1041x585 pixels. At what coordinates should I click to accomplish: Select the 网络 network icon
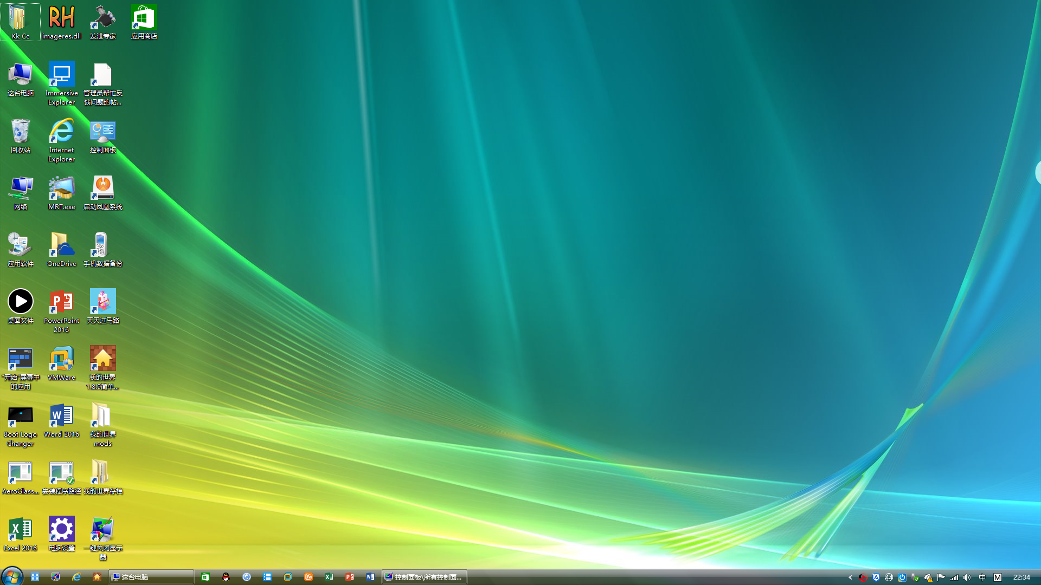tap(20, 193)
